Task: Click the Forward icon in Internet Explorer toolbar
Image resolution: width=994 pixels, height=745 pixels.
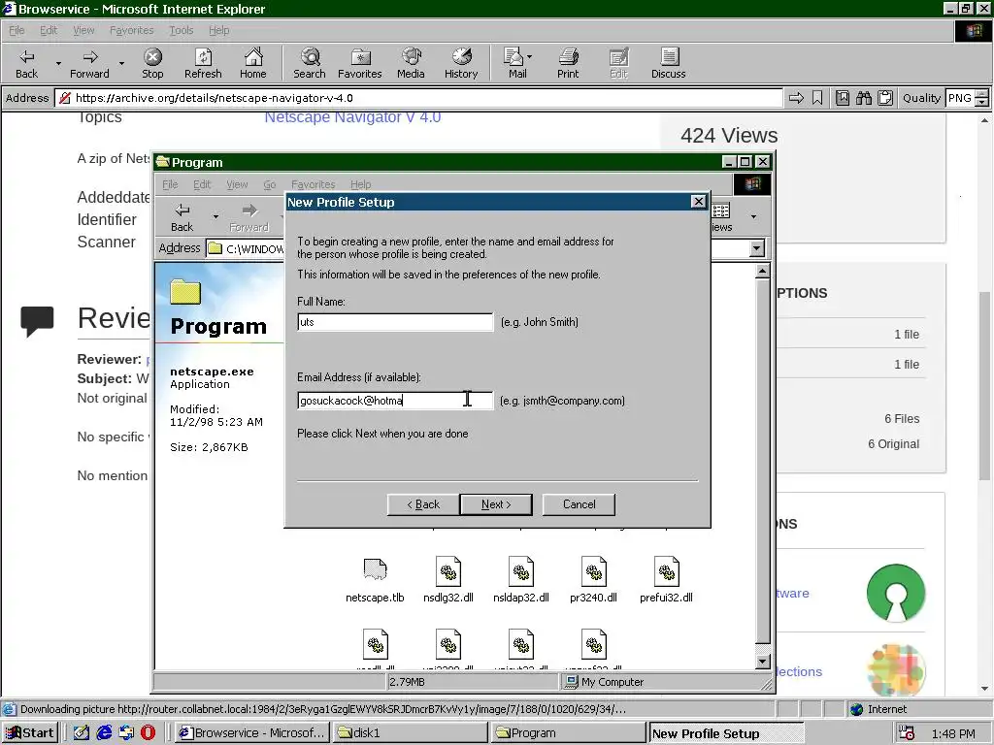Action: point(89,63)
